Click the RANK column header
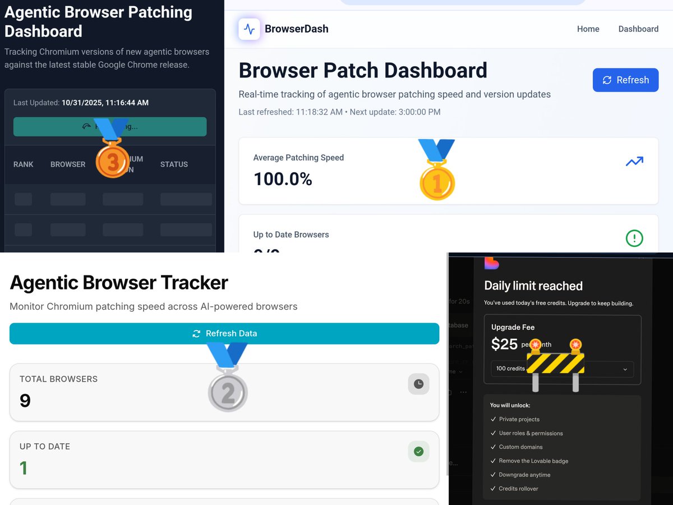 (x=24, y=164)
